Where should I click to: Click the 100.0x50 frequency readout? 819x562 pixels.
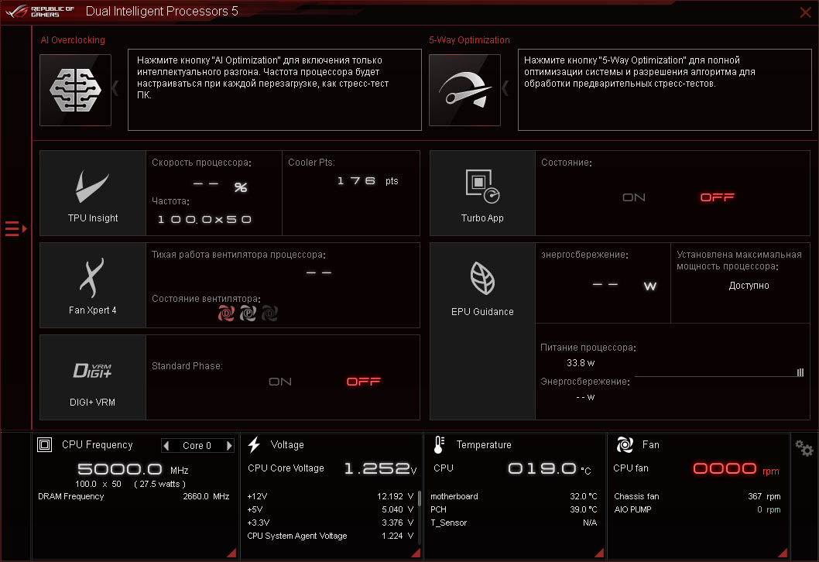[204, 219]
